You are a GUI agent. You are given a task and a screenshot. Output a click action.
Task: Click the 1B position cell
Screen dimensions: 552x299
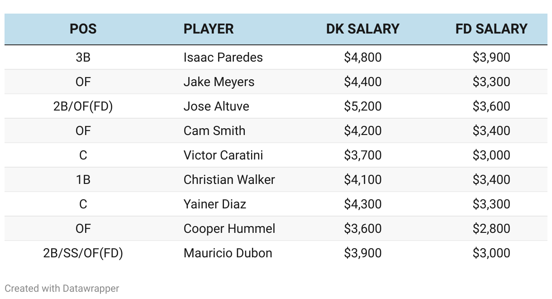83,180
